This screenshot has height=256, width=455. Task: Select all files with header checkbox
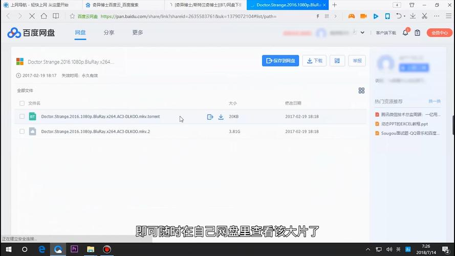tap(22, 103)
